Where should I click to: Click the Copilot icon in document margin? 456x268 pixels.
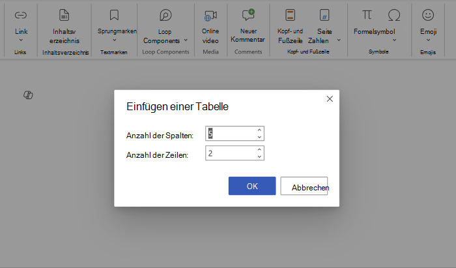(28, 95)
